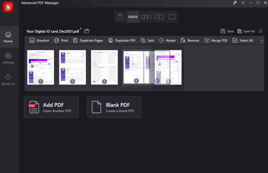Click the Advanced PDF Manager app logo
268x173 pixels.
[8, 7]
